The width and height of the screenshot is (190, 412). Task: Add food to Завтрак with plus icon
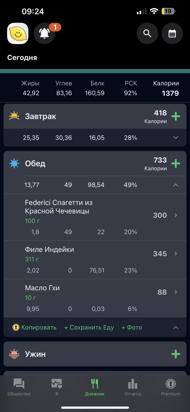[x=176, y=116]
